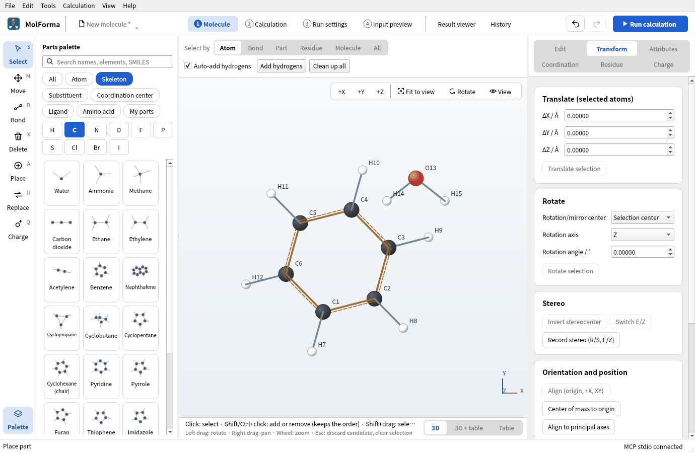This screenshot has width=695, height=453.
Task: Select by Bond mode
Action: click(255, 48)
